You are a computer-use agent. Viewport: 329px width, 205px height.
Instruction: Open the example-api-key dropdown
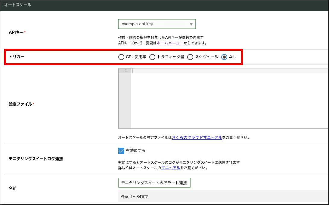click(154, 24)
